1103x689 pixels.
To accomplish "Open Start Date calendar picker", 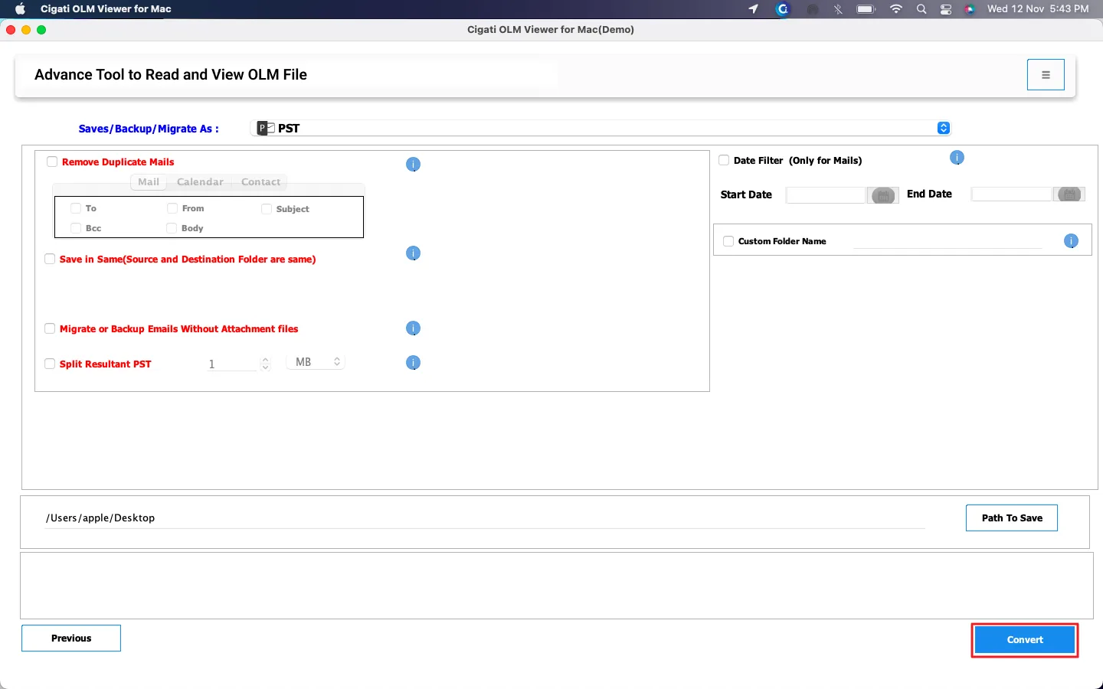I will tap(882, 195).
